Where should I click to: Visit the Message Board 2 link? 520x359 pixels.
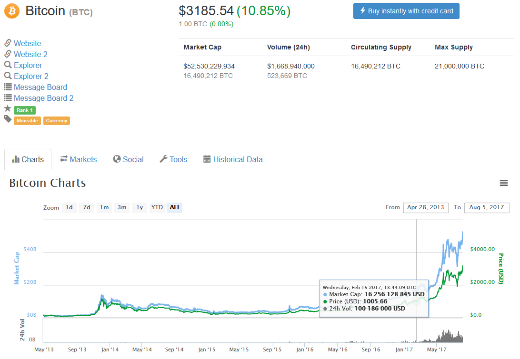pos(43,98)
